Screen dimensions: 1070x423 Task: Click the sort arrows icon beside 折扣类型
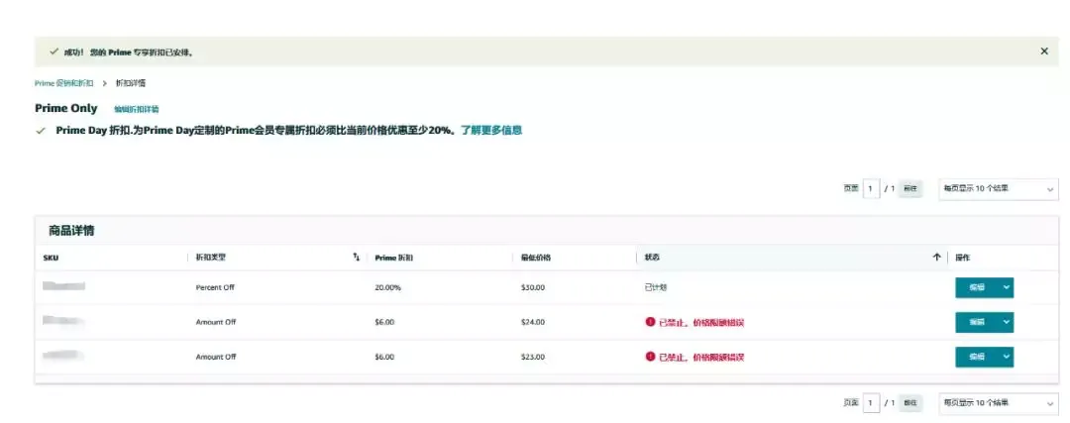point(356,258)
